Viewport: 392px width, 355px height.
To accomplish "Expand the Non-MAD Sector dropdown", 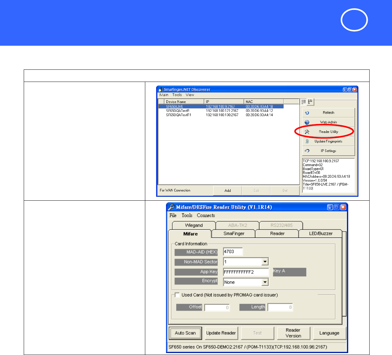I will [x=265, y=262].
